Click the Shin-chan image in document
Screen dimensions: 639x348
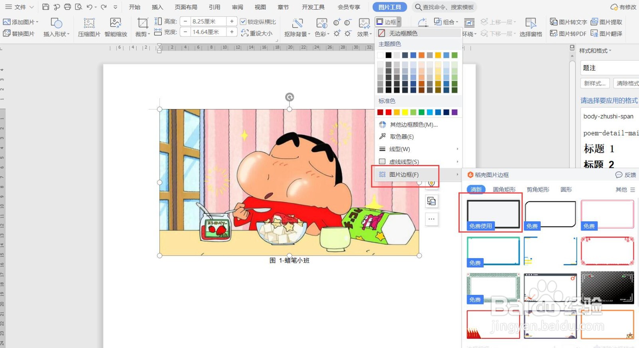pos(289,182)
